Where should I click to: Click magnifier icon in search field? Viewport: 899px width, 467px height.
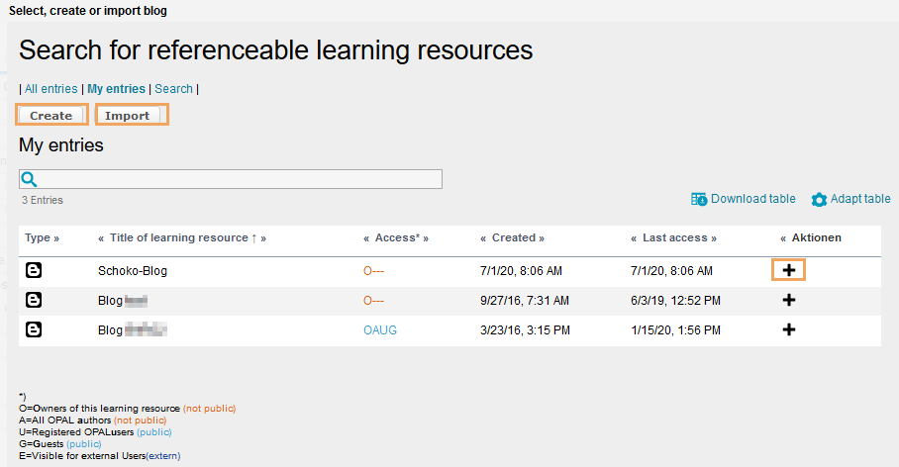pyautogui.click(x=29, y=179)
